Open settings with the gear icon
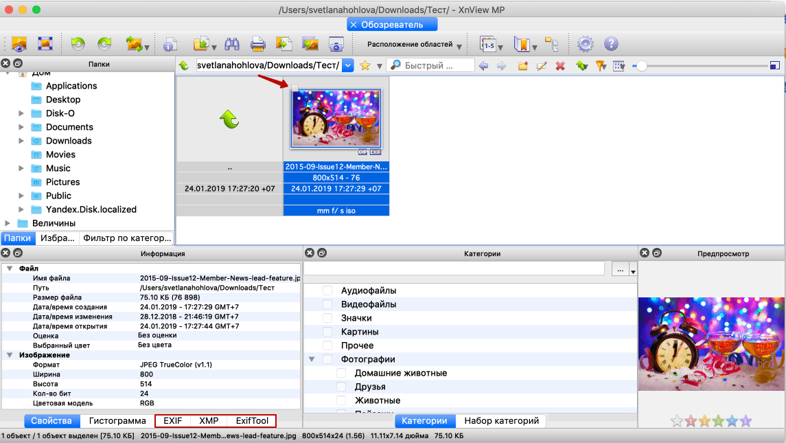The width and height of the screenshot is (786, 443). coord(585,45)
